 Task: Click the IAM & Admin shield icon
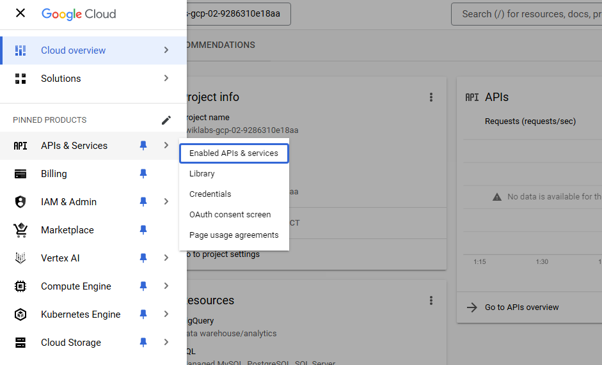pyautogui.click(x=20, y=202)
